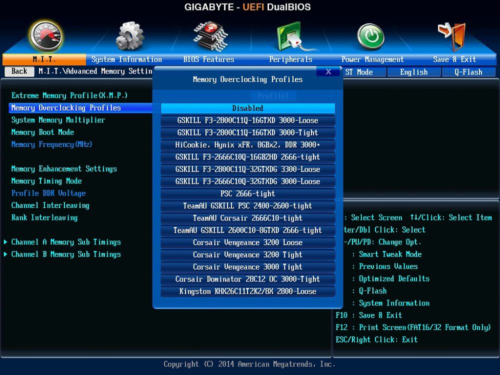Pick Corsair Dominator 28C12 OC 3000-Tight profile
Image resolution: width=500 pixels, height=375 pixels.
[x=248, y=279]
